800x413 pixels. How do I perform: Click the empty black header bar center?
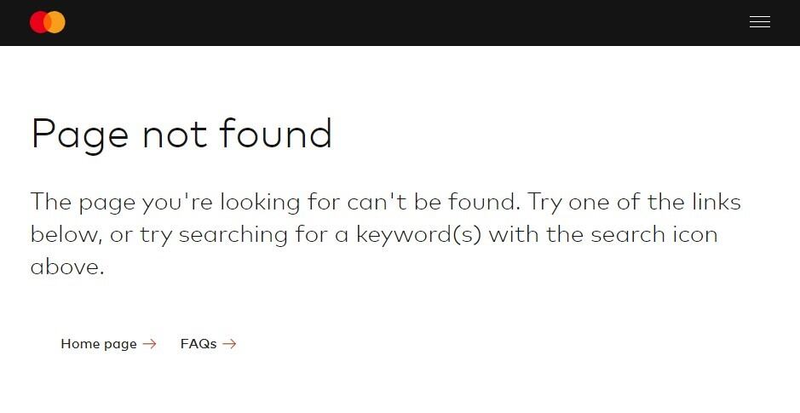tap(400, 22)
